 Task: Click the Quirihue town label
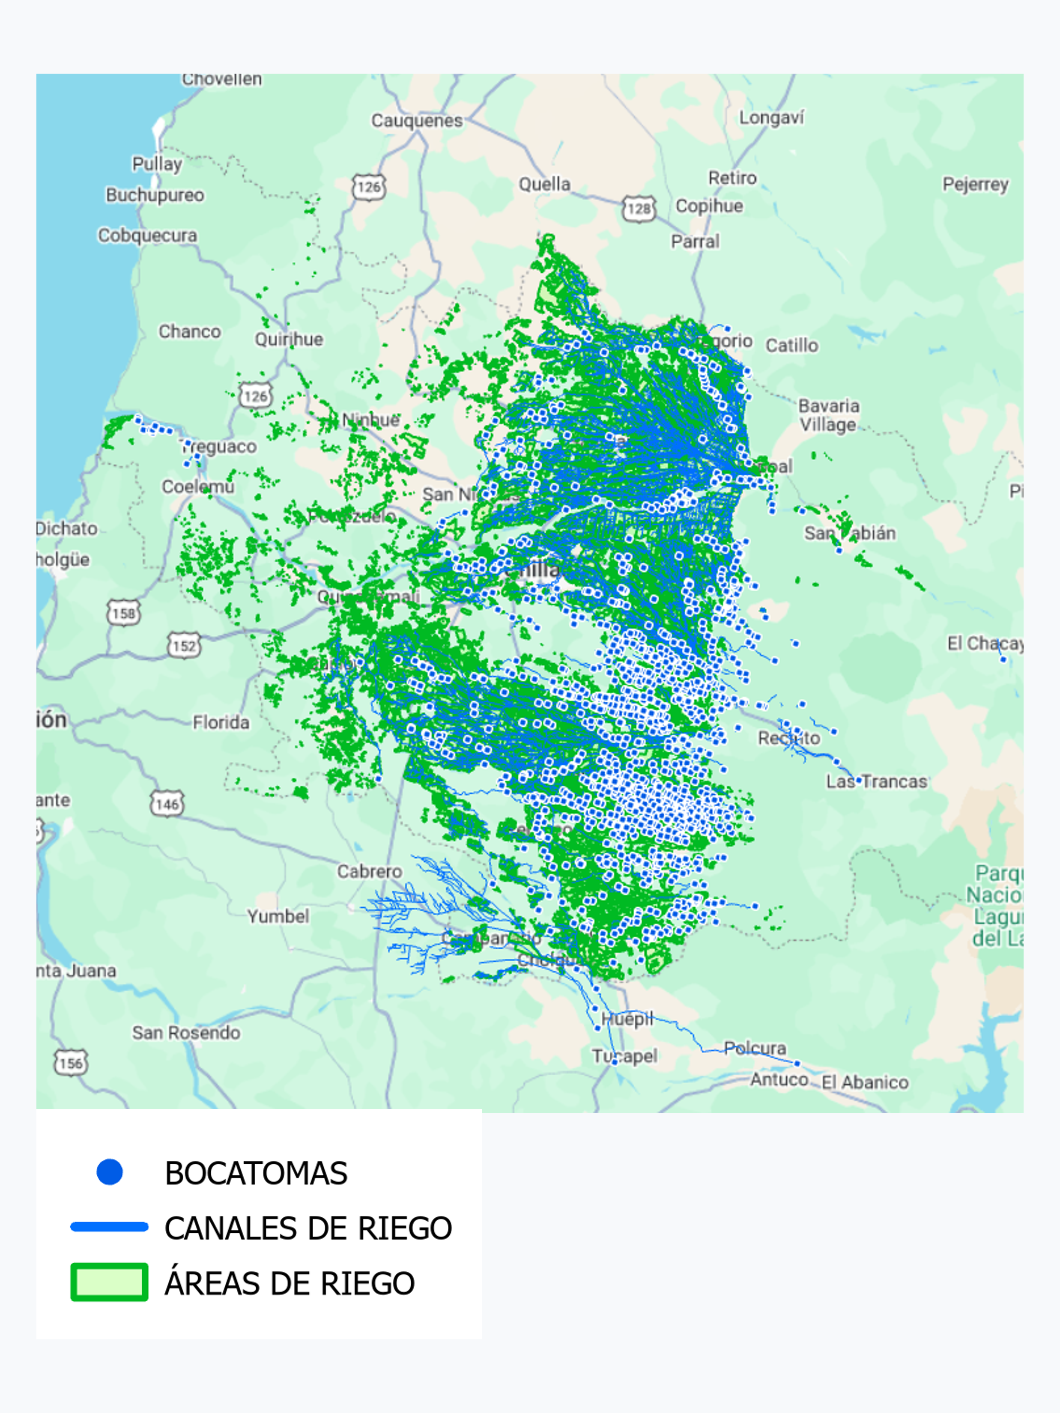pos(289,339)
